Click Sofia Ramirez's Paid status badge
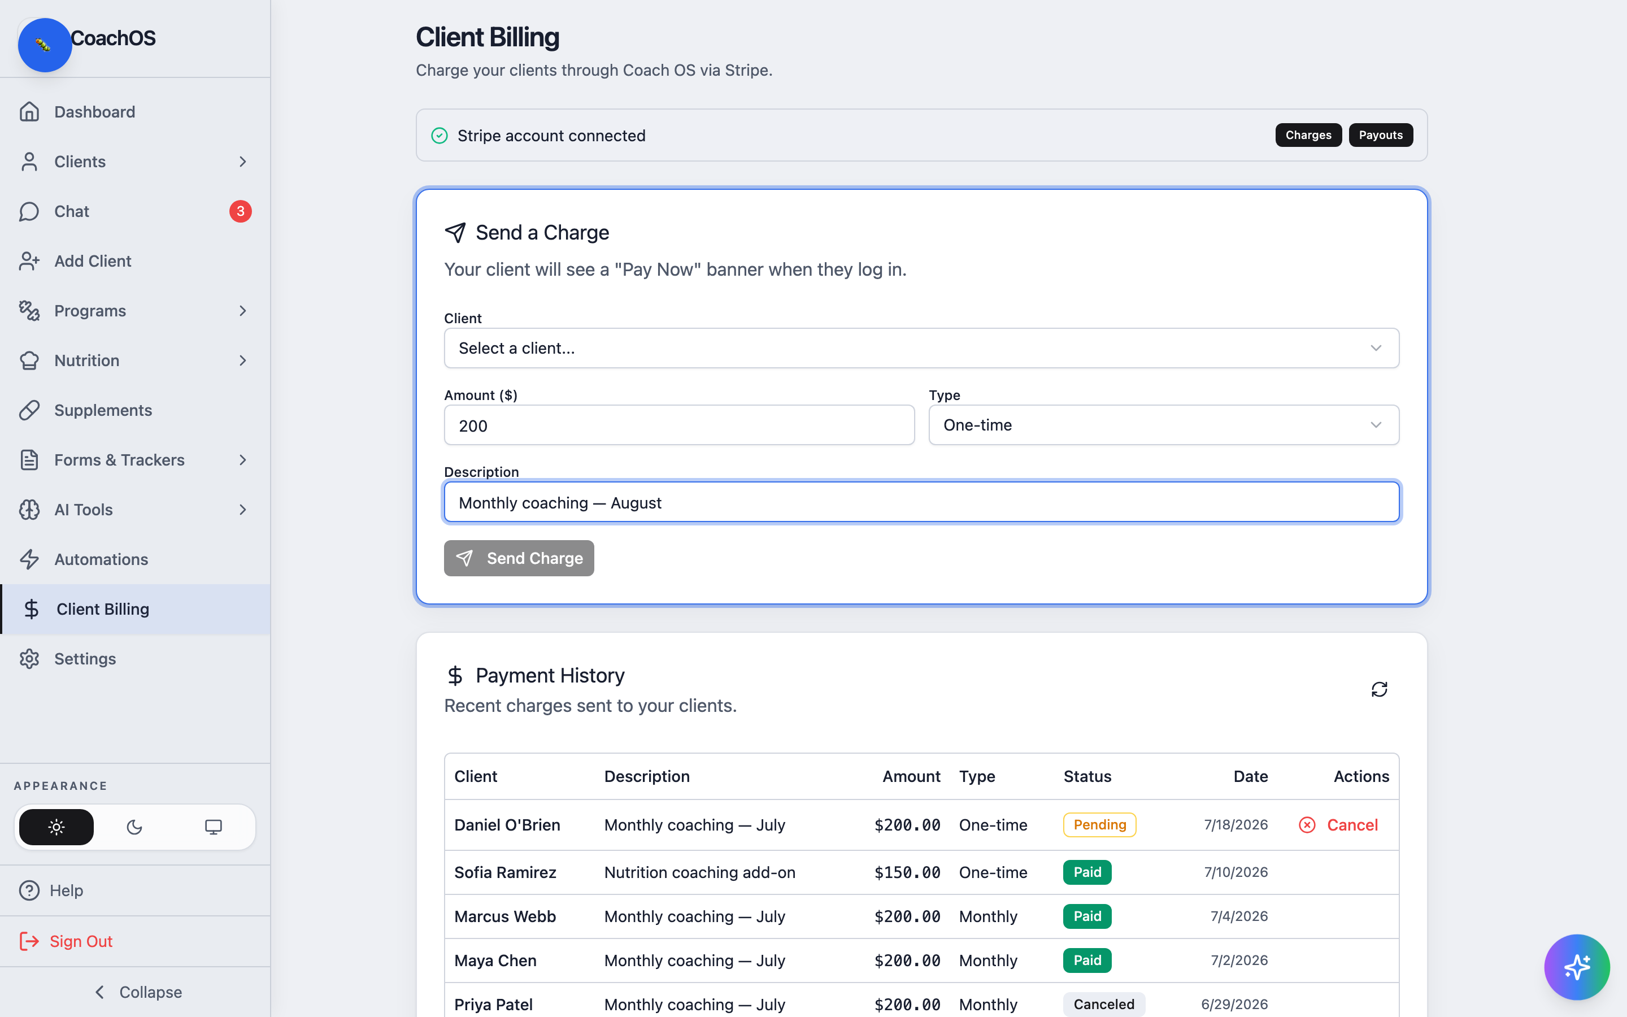Screen dimensions: 1627x1017 pos(1087,872)
